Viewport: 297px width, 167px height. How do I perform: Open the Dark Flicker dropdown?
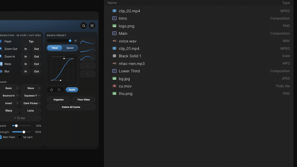click(x=31, y=103)
